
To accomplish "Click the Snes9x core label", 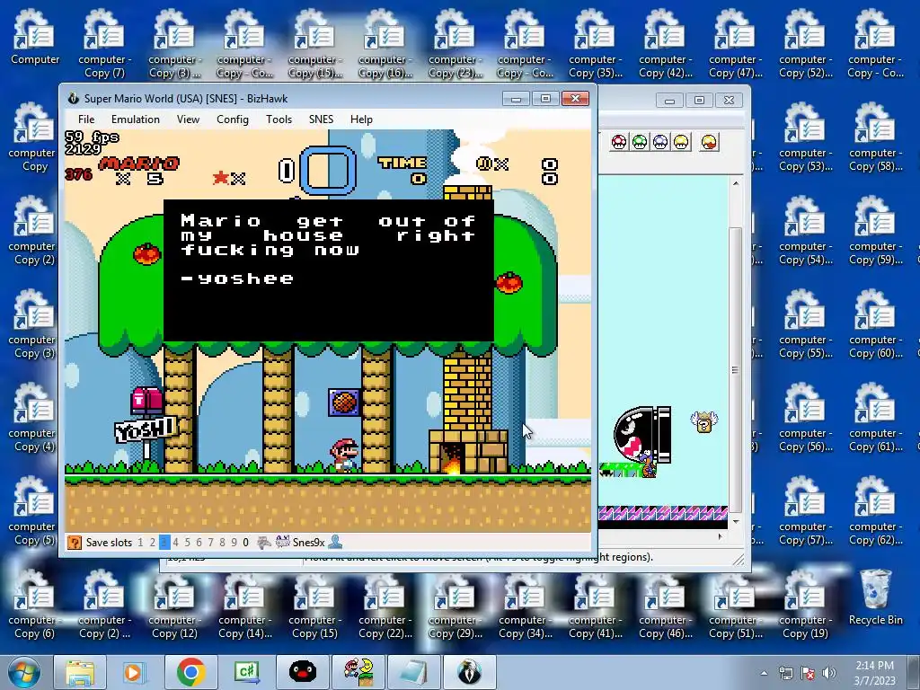I will (x=309, y=543).
